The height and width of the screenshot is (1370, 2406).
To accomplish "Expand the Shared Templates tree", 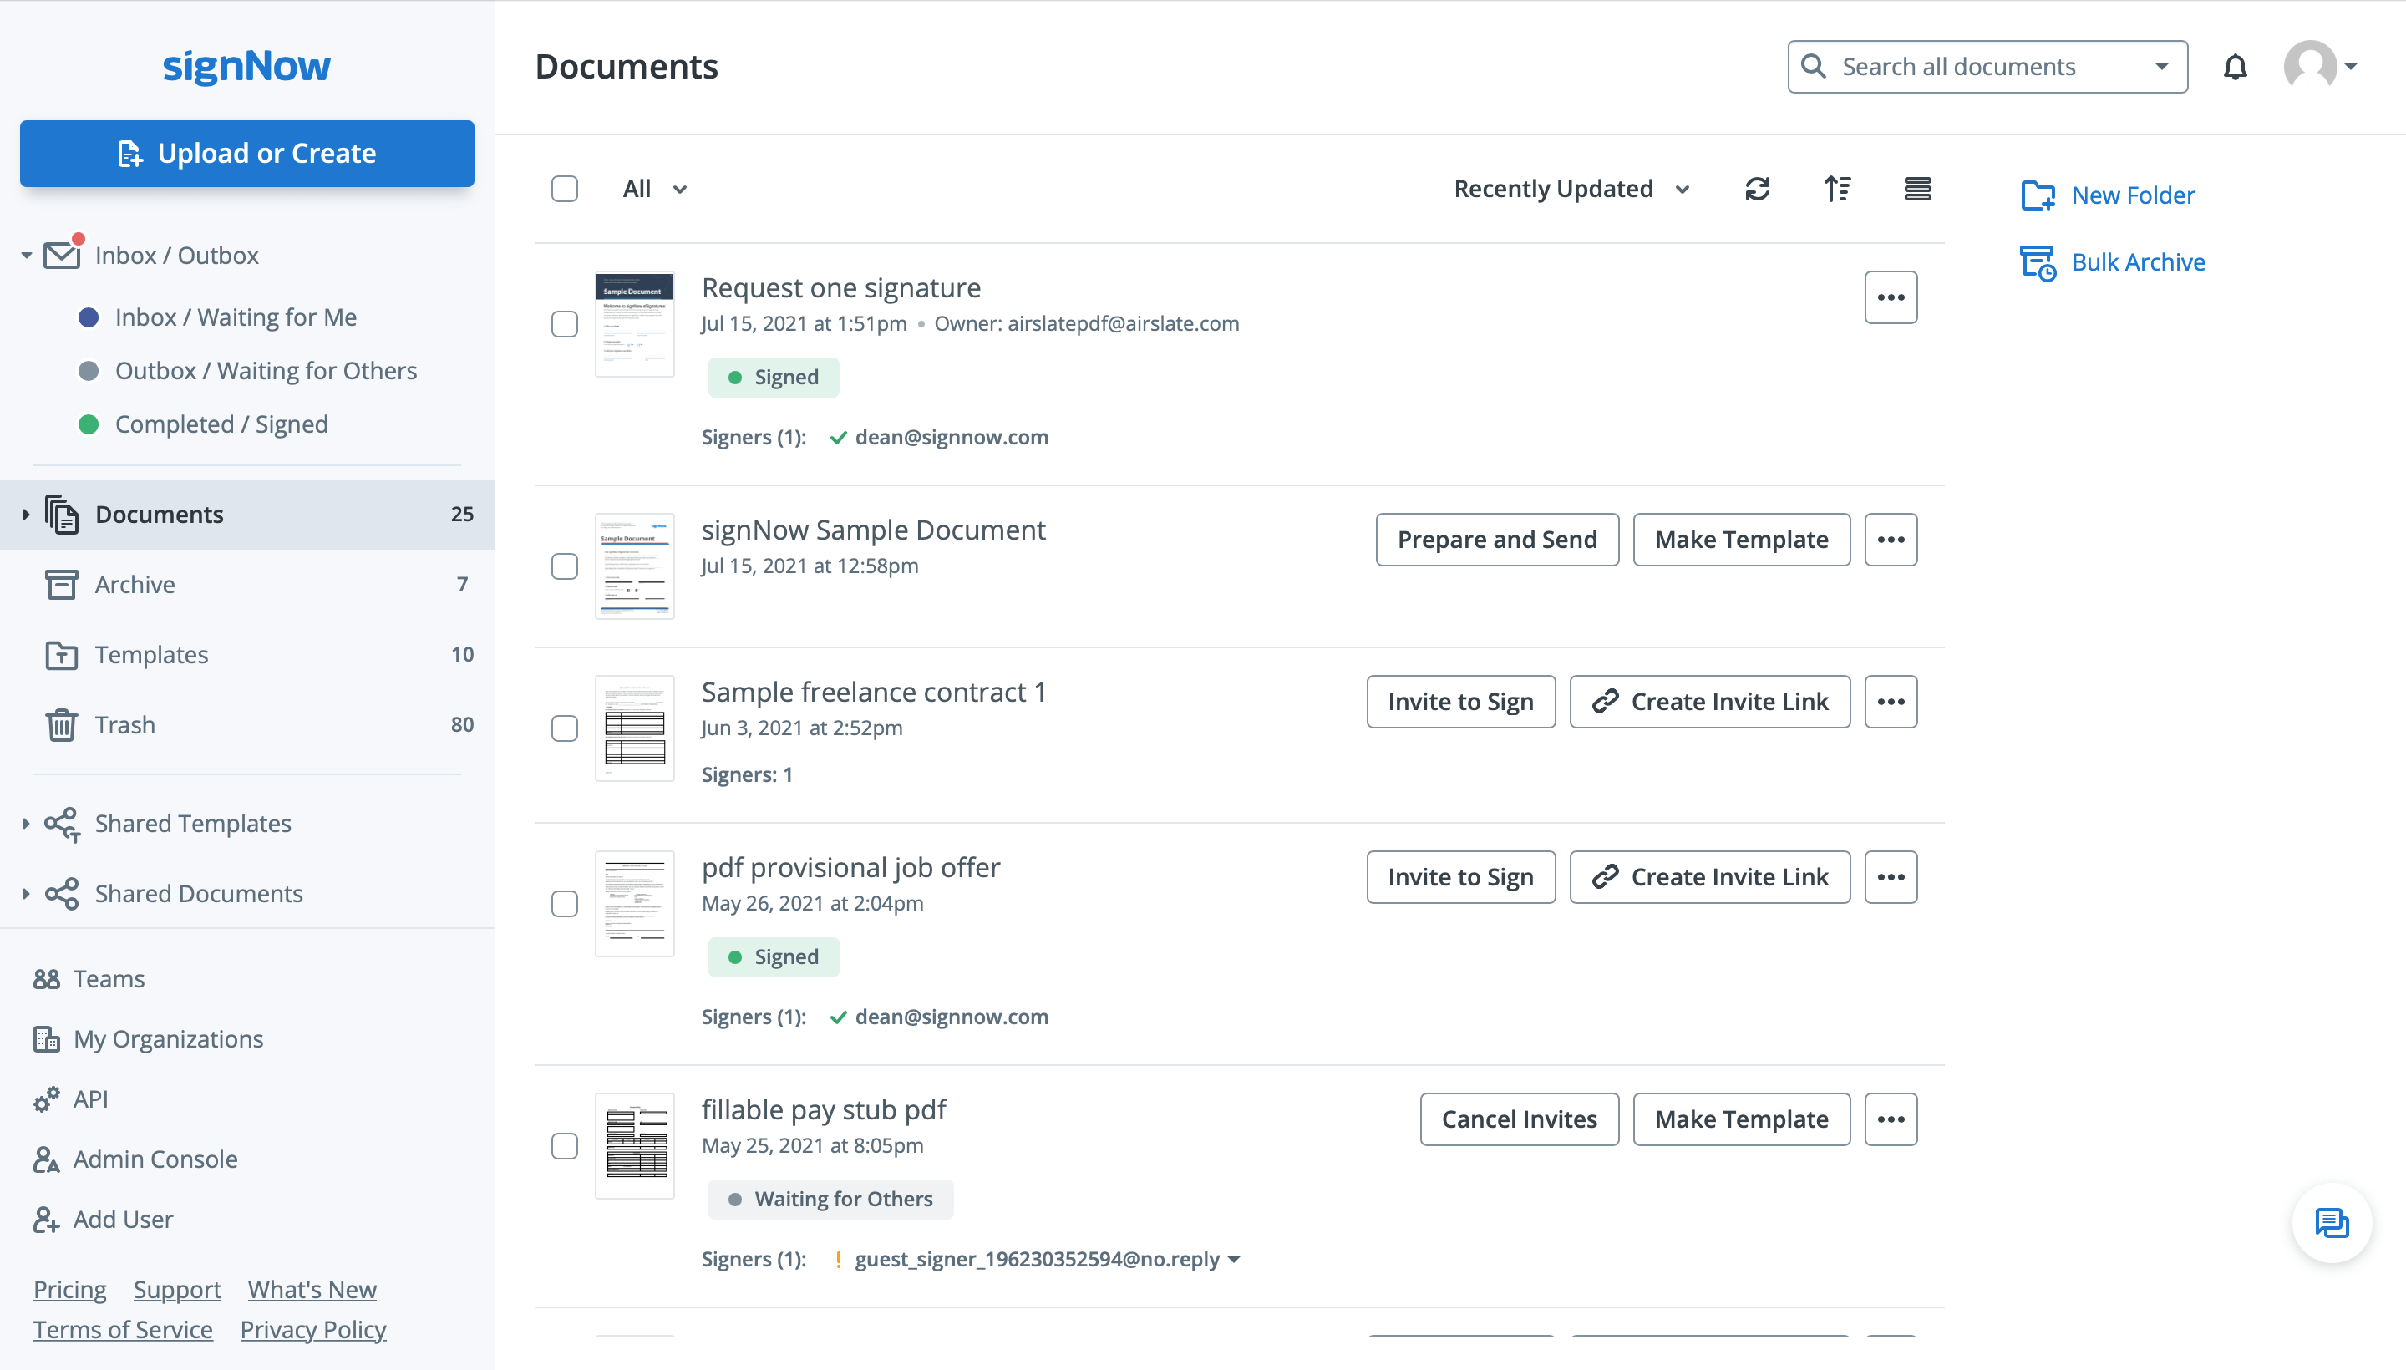I will pyautogui.click(x=27, y=824).
